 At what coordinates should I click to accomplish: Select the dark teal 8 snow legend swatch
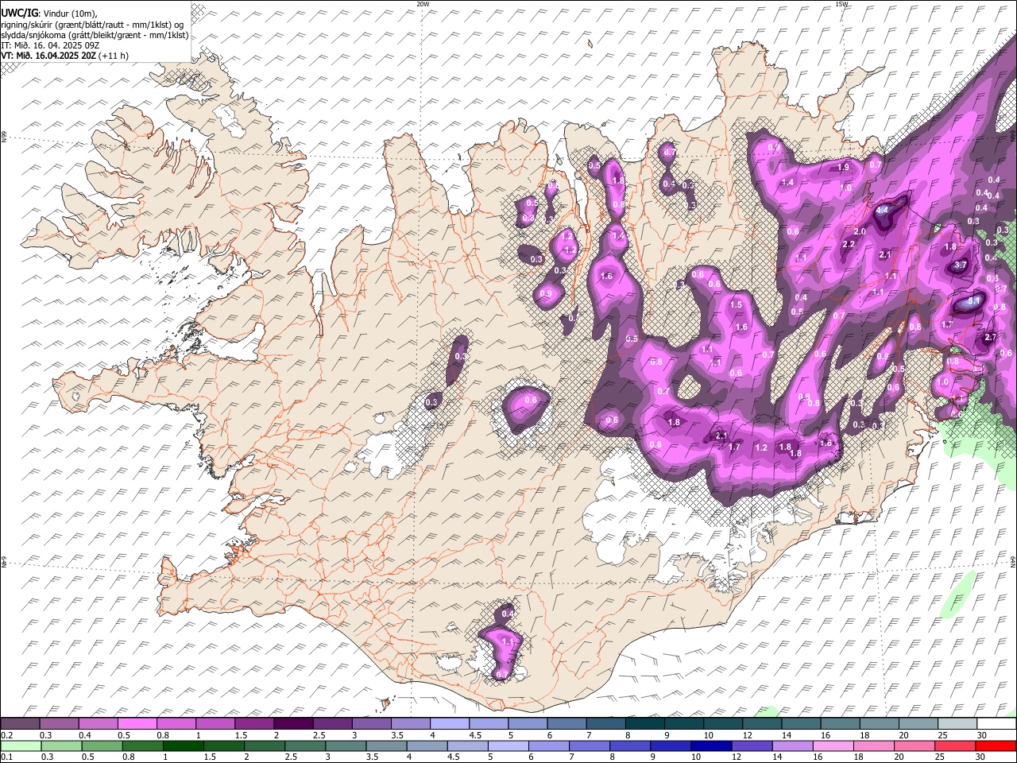644,724
